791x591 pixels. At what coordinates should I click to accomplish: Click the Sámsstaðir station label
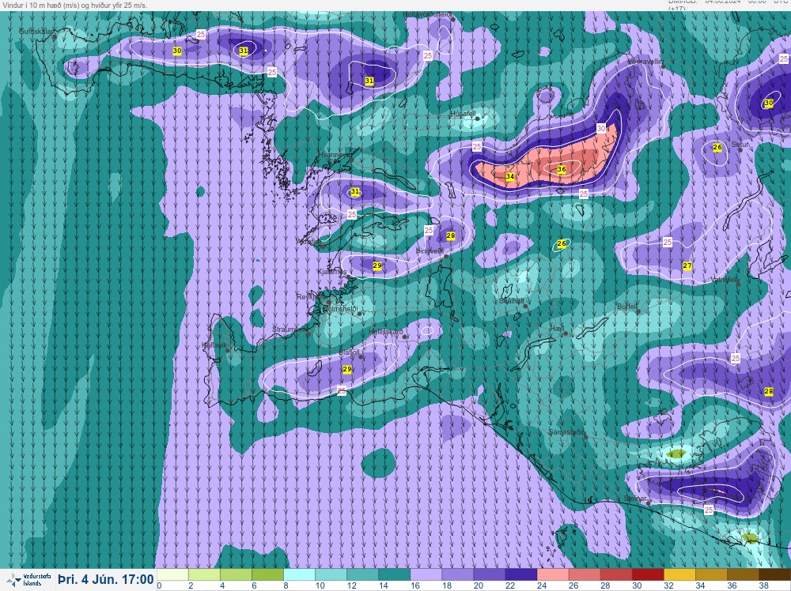click(567, 432)
